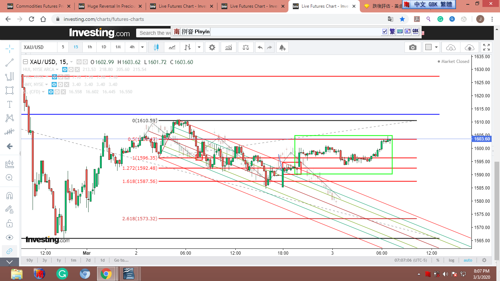Enter fullscreen chart mode
Image resolution: width=500 pixels, height=281 pixels.
pos(486,47)
